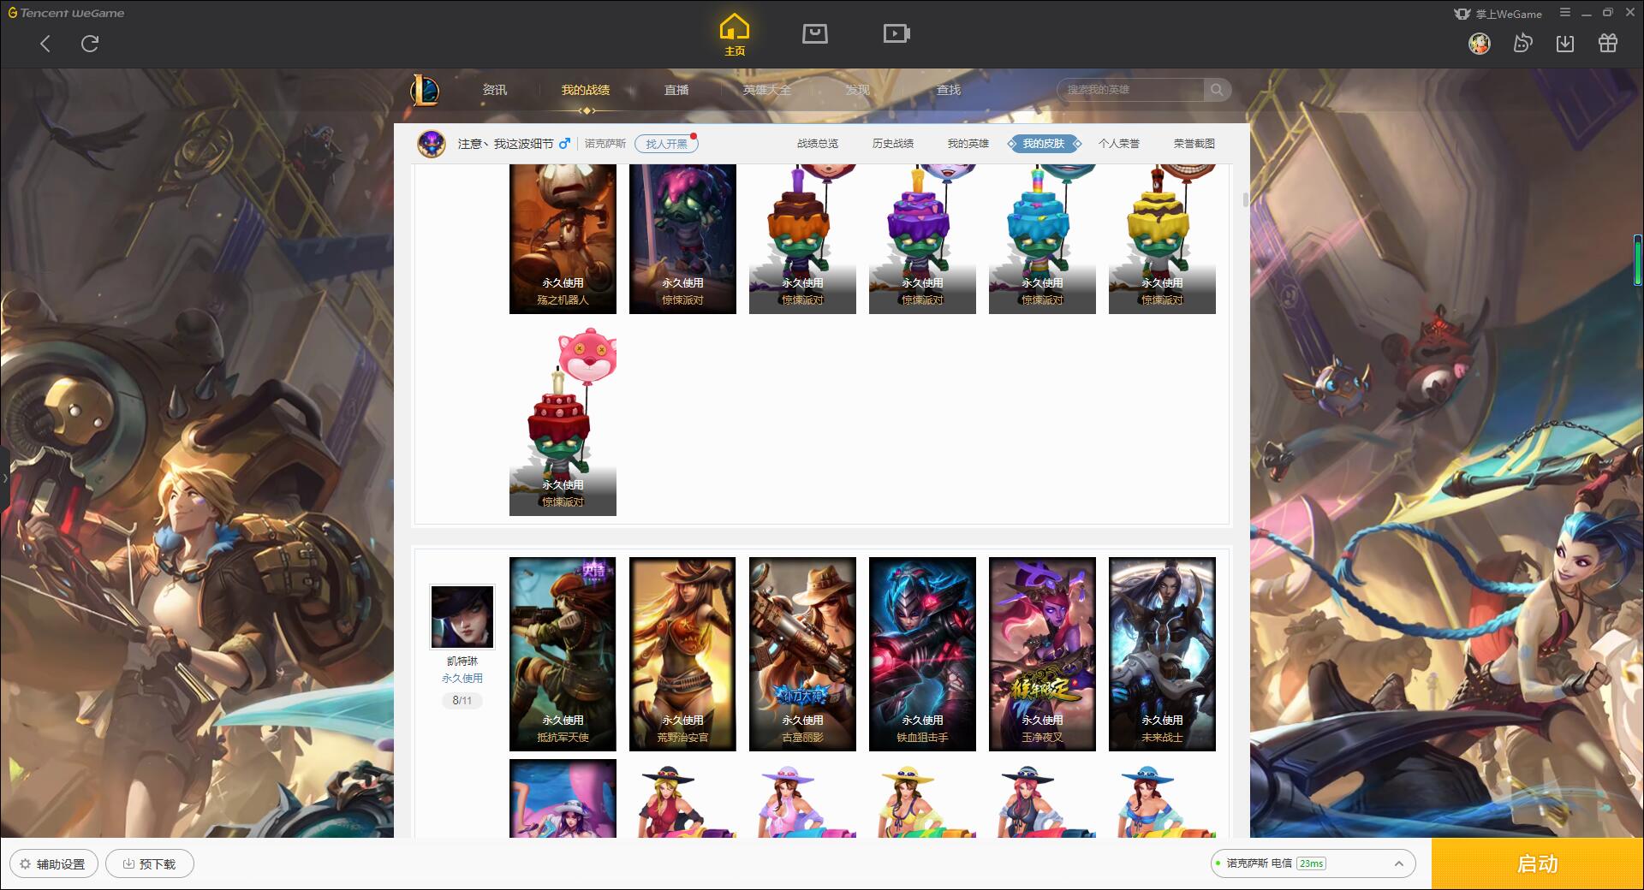Click the 凯特琳 champion portrait
The width and height of the screenshot is (1644, 890).
click(462, 617)
